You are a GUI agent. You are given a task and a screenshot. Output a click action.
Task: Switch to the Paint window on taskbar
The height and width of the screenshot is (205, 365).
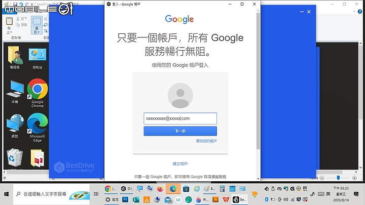209,189
